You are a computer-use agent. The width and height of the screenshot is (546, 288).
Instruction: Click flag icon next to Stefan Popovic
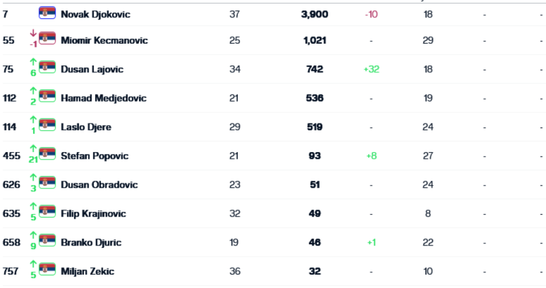coord(47,155)
